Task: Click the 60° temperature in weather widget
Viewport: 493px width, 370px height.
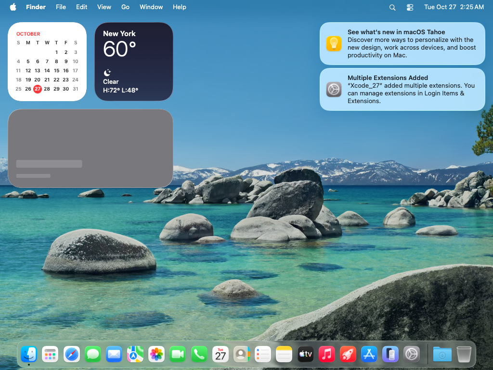Action: coord(119,49)
